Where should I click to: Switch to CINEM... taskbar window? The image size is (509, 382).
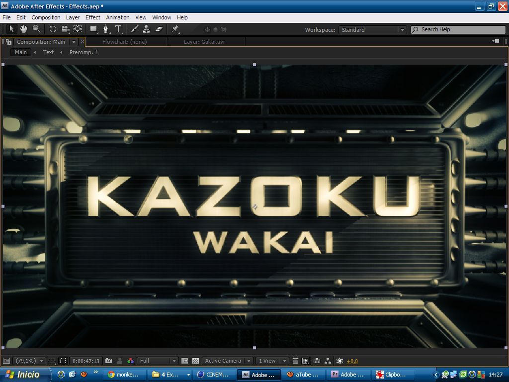tap(215, 375)
